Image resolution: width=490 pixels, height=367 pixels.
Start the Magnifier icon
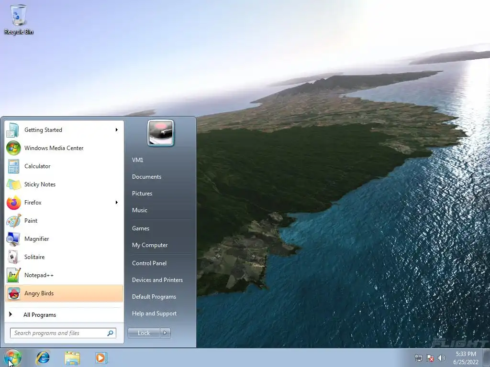(x=13, y=239)
